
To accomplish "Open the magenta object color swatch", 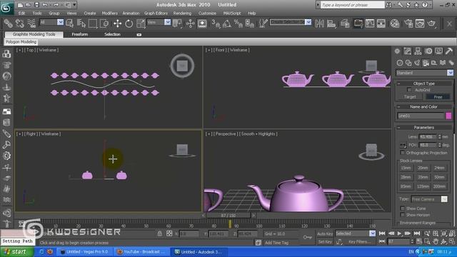I will click(448, 116).
